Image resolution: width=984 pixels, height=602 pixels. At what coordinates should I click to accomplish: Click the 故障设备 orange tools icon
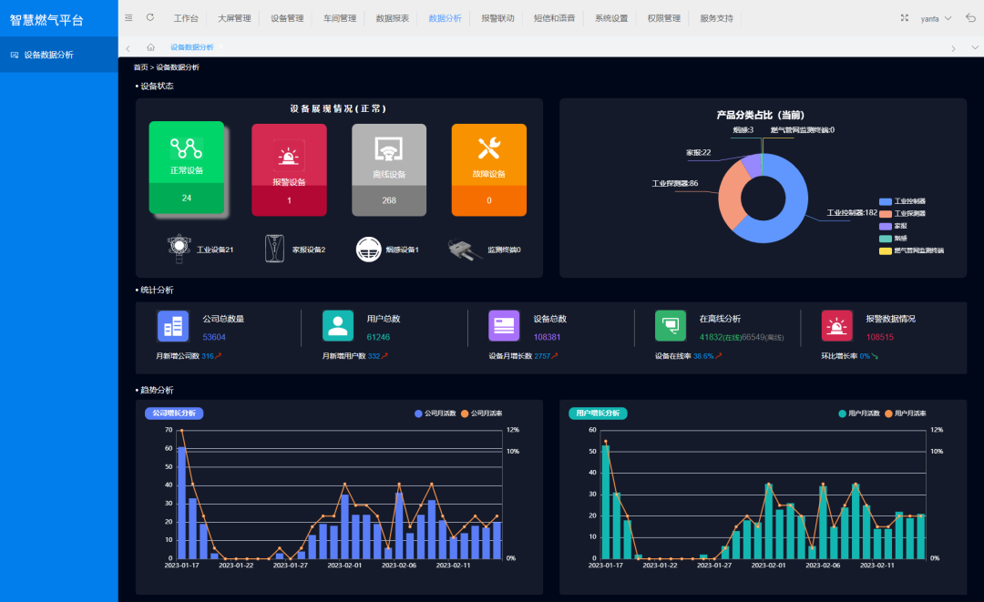pos(489,148)
